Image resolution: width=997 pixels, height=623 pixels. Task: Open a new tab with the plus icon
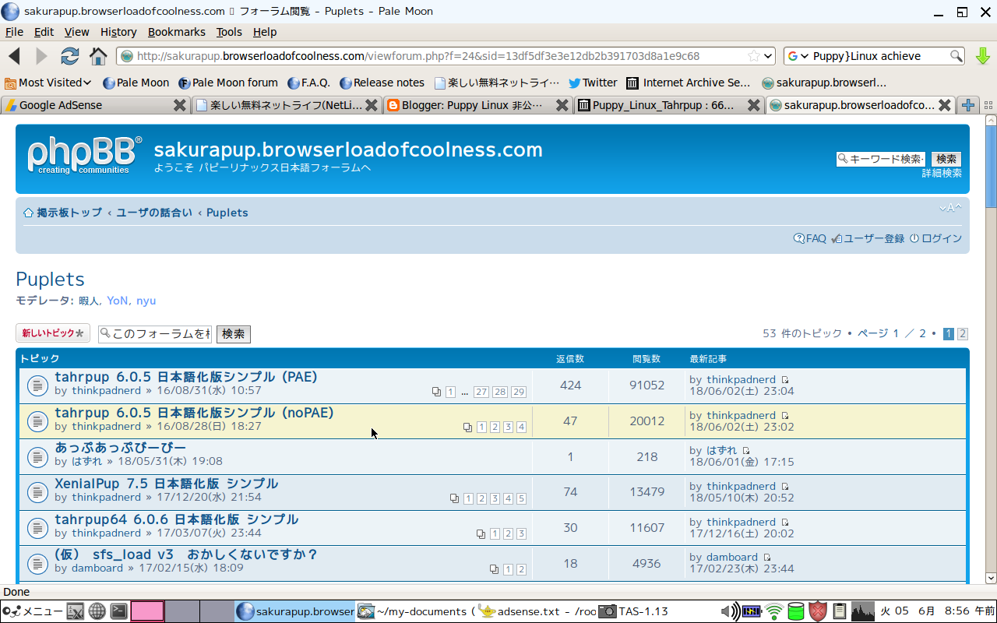click(967, 105)
